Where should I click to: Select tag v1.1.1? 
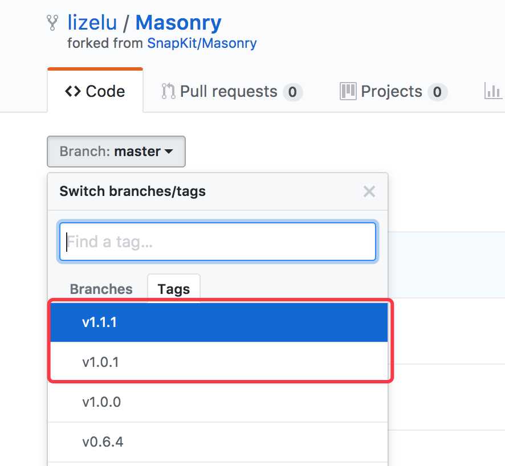219,322
